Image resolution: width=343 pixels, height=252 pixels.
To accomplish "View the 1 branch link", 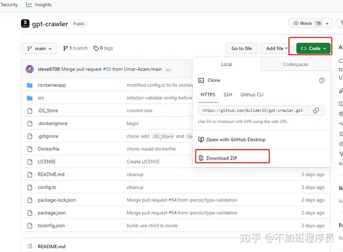I will pos(75,48).
